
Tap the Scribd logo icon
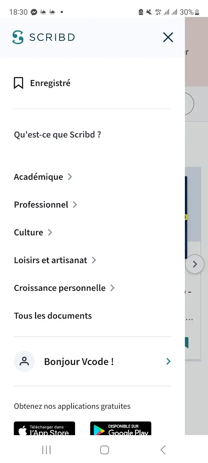(x=18, y=37)
